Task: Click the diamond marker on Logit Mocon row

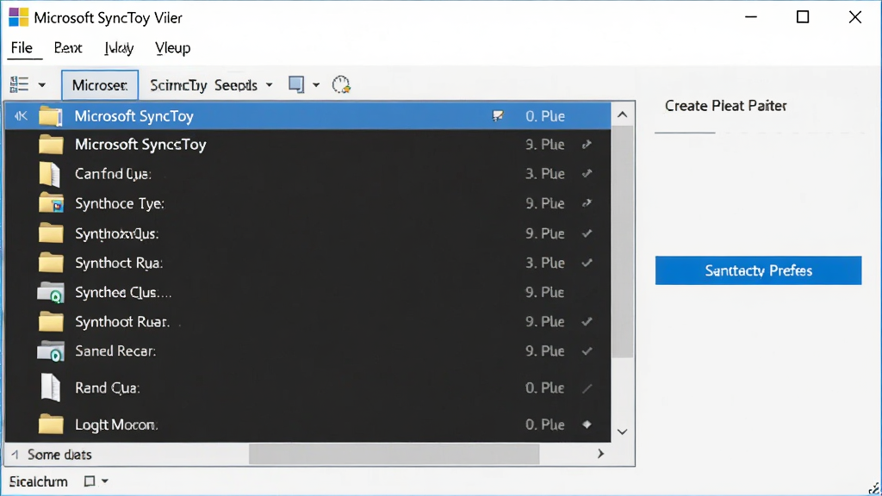Action: (x=587, y=425)
